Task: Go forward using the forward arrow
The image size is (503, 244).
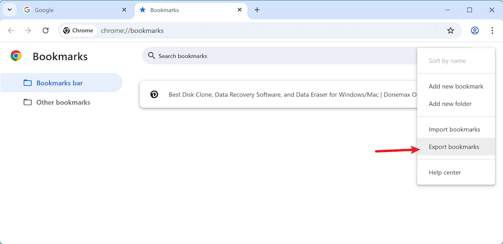Action: [28, 31]
